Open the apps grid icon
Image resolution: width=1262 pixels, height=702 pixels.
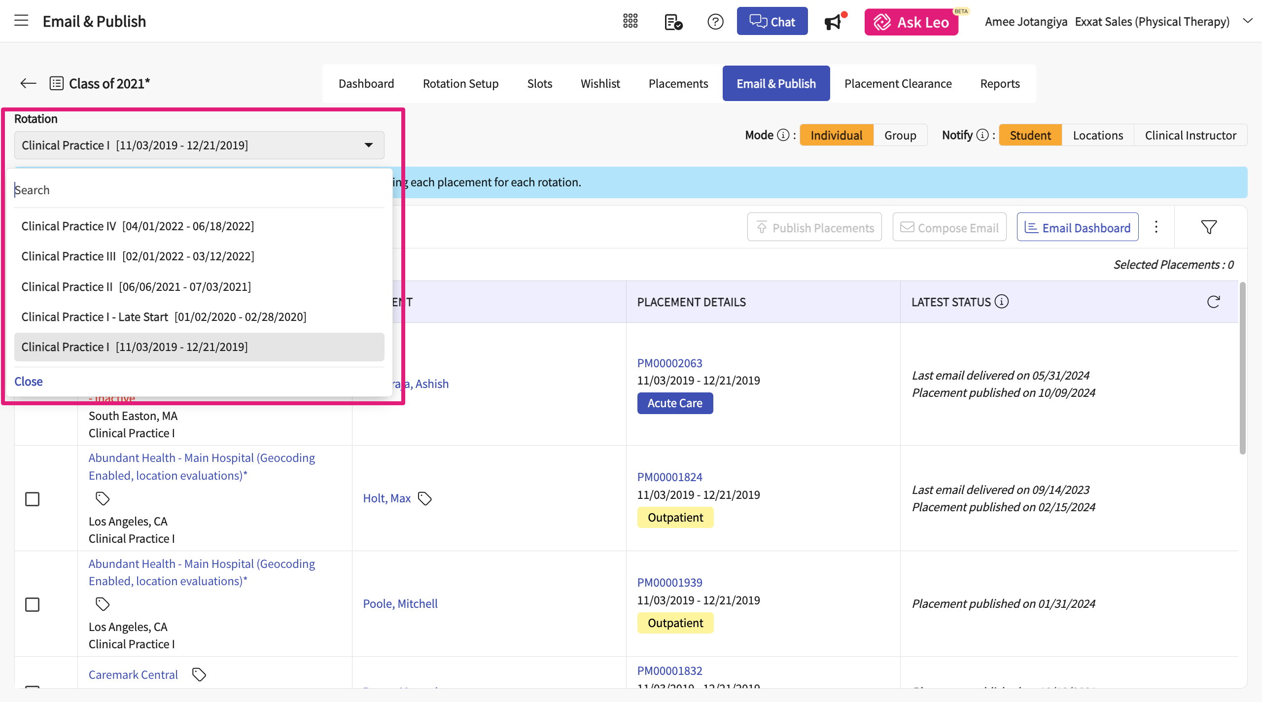pos(630,21)
